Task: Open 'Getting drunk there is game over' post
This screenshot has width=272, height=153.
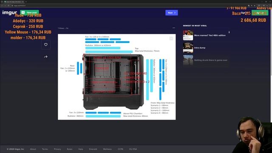Action: pos(206,60)
